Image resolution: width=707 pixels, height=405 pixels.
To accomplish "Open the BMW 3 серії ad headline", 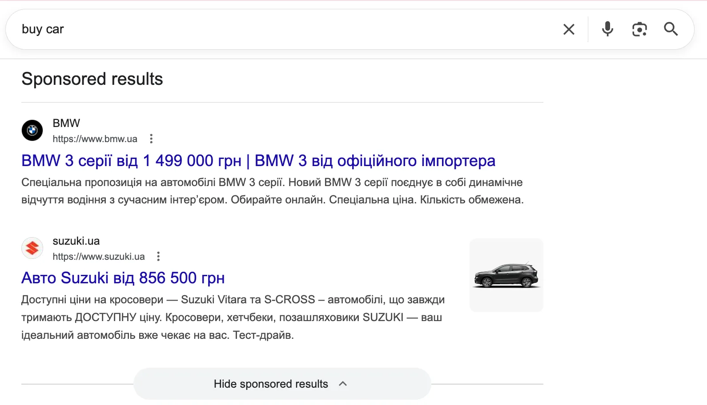I will (x=258, y=161).
